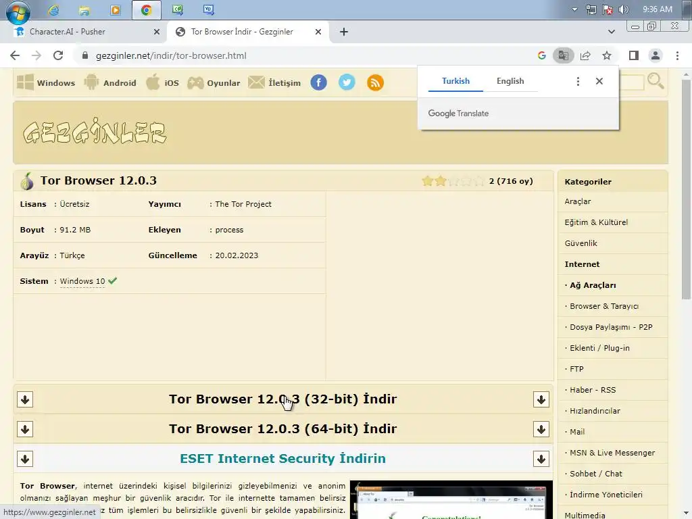Visit the Gezginler Facebook page
692x519 pixels.
(x=319, y=82)
